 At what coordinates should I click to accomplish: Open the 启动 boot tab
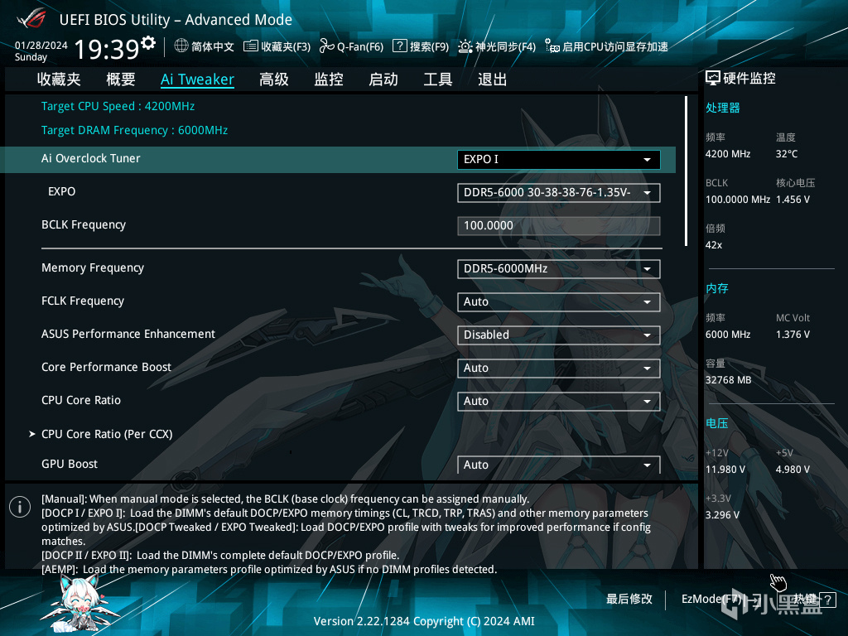click(x=383, y=79)
